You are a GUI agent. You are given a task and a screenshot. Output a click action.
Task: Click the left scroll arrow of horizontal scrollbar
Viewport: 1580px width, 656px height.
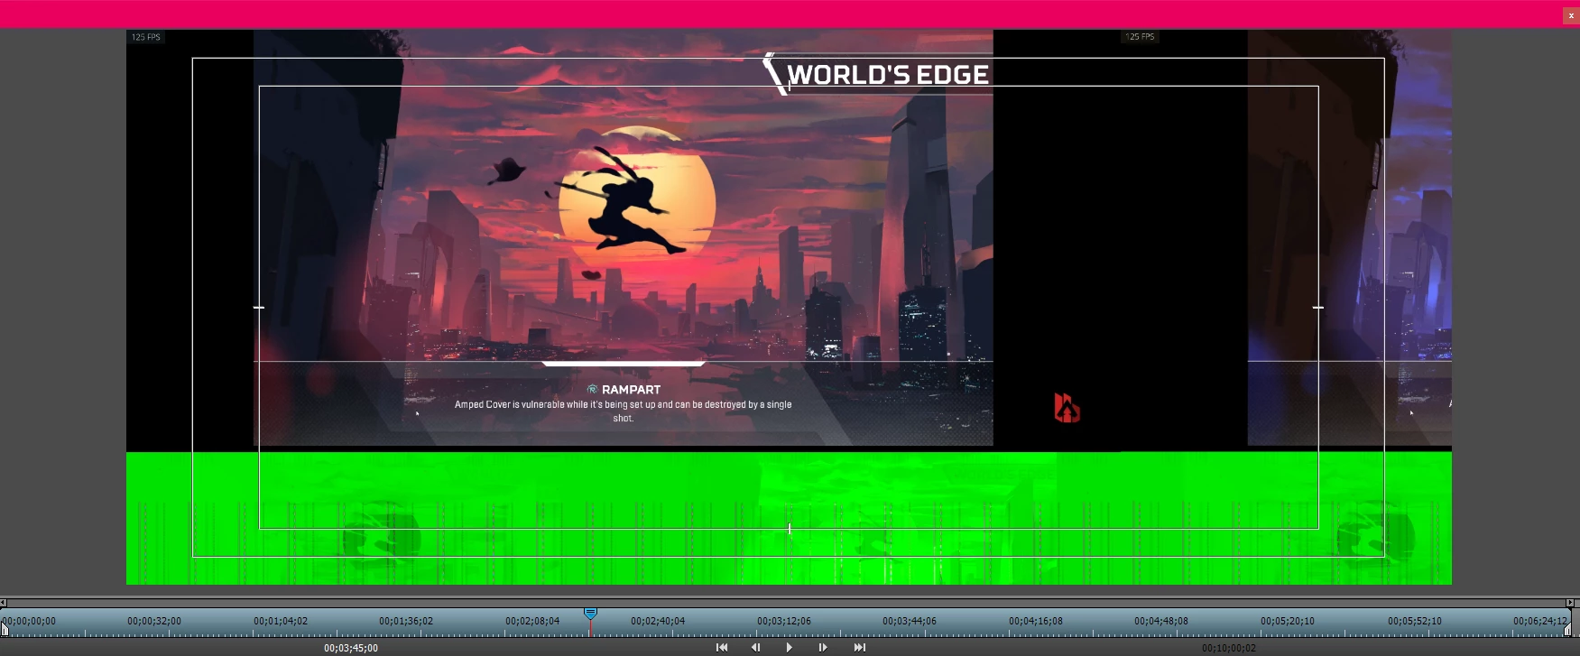coord(4,602)
